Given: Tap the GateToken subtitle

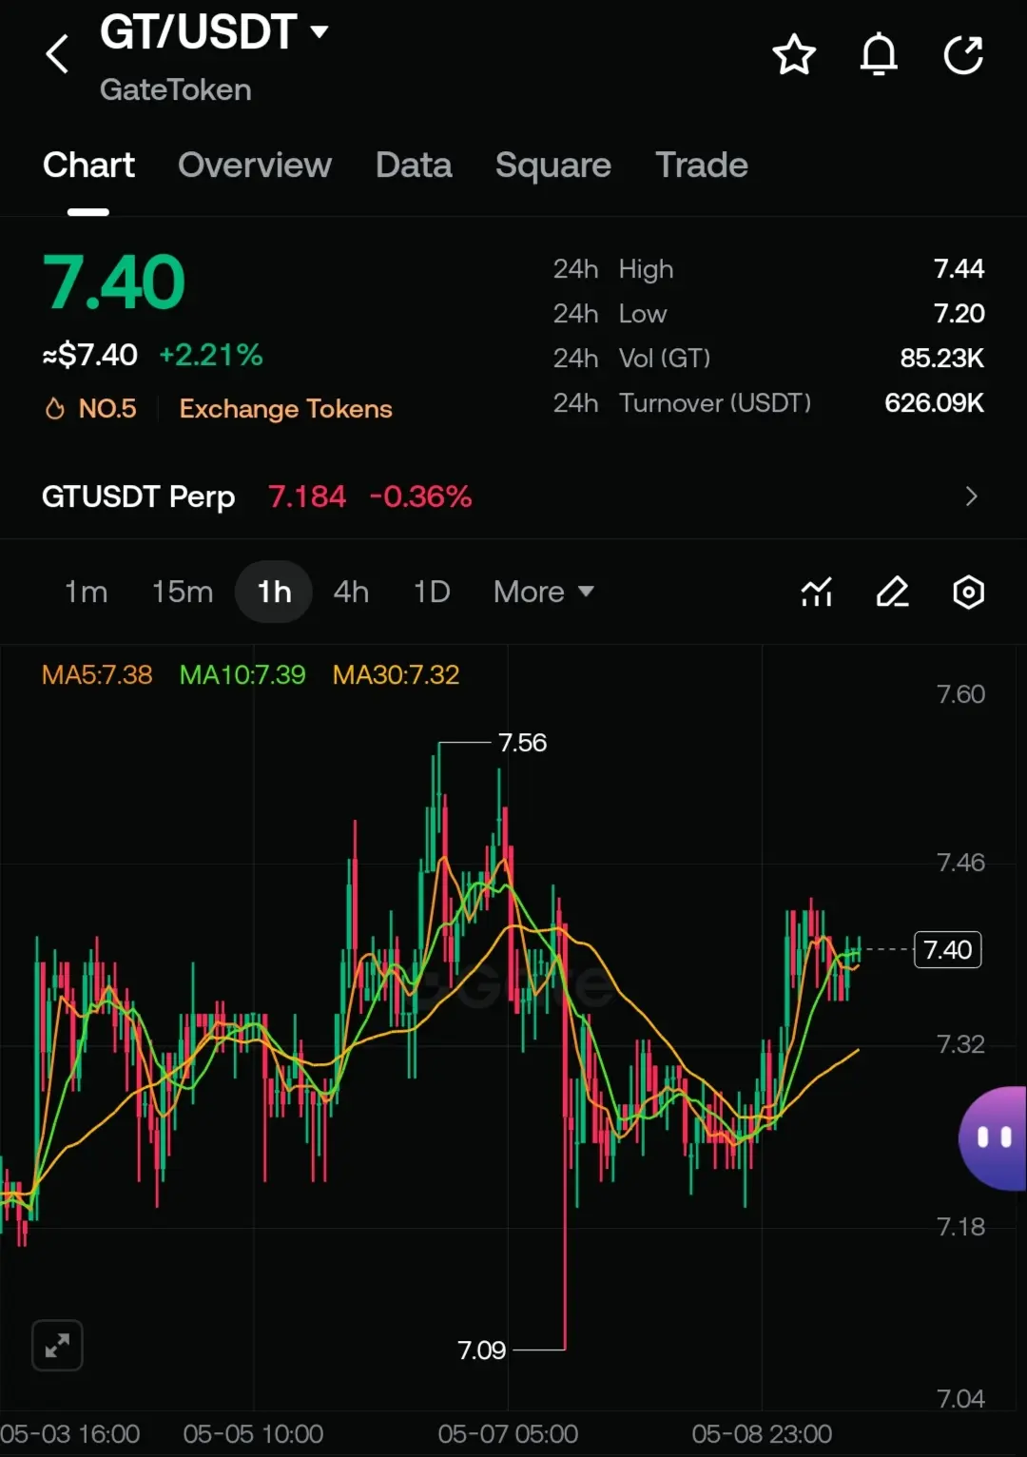Looking at the screenshot, I should pos(176,90).
